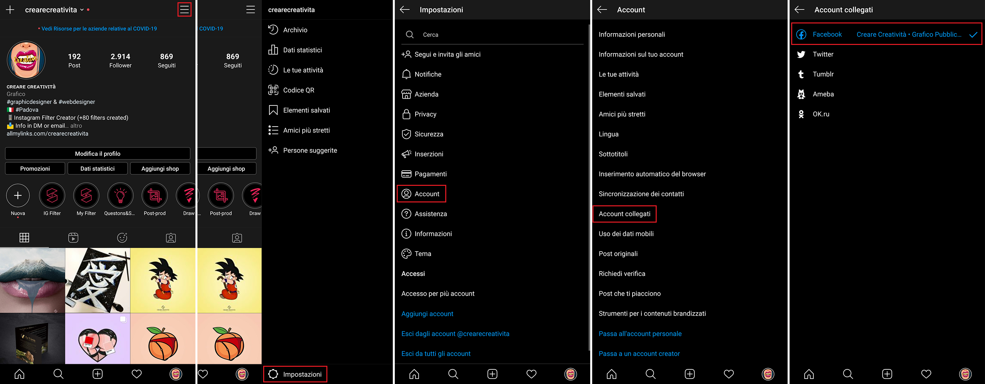Click Esci da tutti gli account
The height and width of the screenshot is (384, 985).
click(436, 354)
